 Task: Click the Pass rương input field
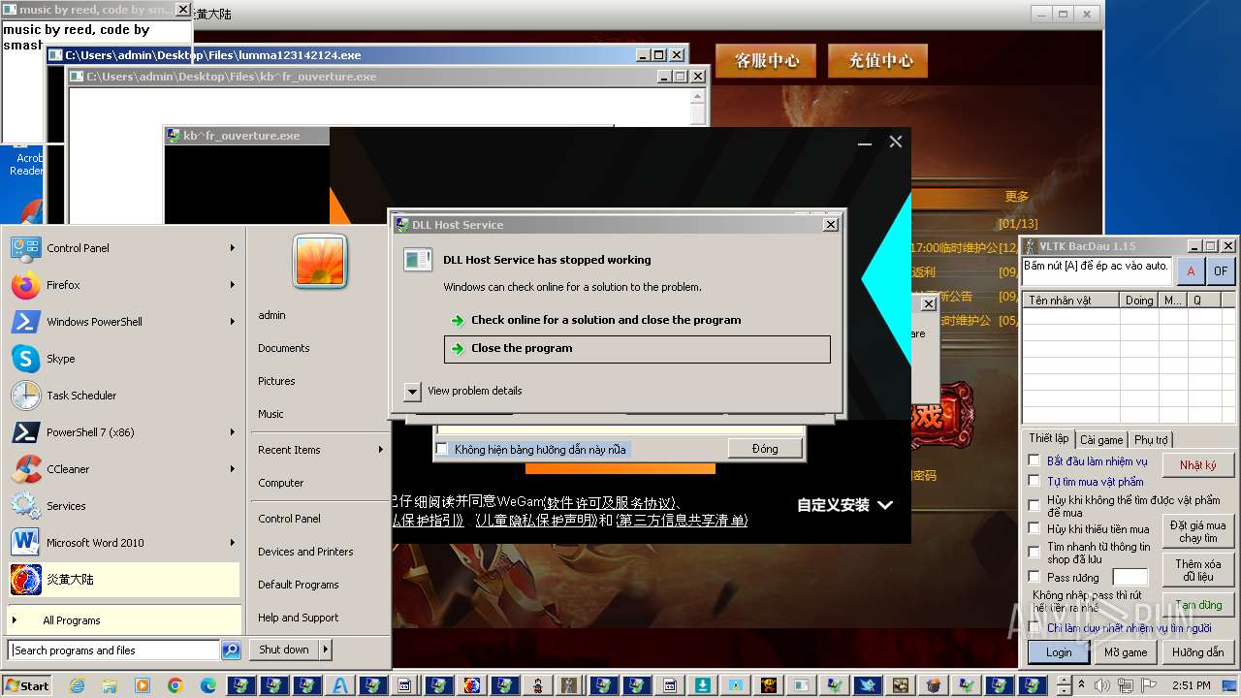(x=1130, y=578)
